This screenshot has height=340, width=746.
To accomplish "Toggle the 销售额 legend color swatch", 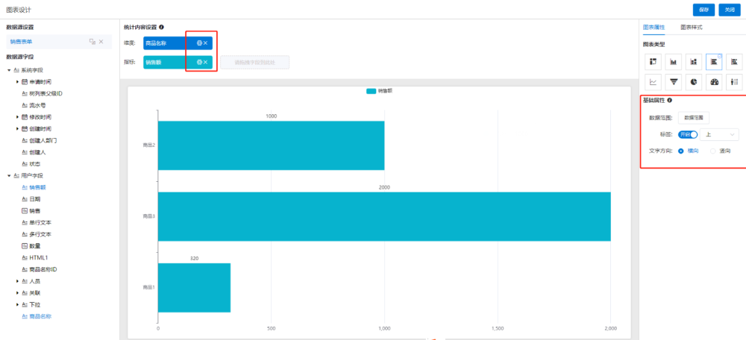I will click(x=371, y=90).
